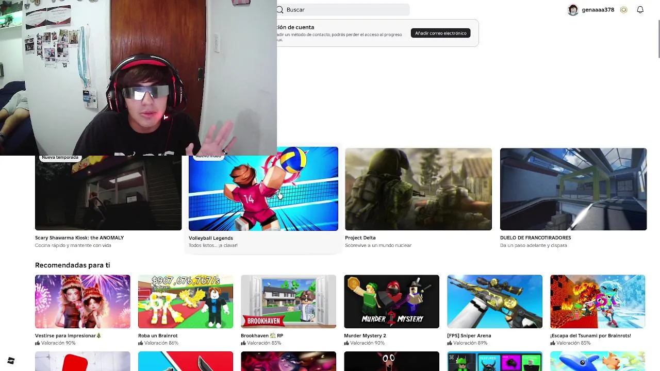The image size is (660, 371).
Task: Select Nueva temporada badge on Scary Shawarma
Action: point(60,158)
